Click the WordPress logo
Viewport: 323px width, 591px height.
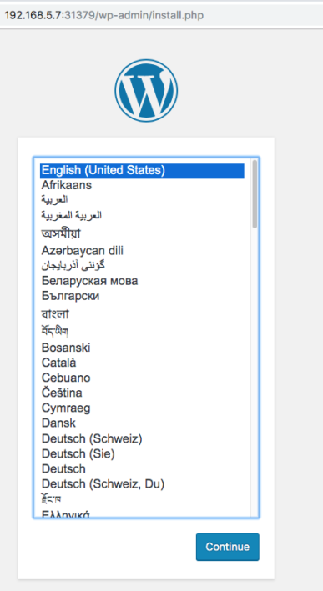coord(146,91)
